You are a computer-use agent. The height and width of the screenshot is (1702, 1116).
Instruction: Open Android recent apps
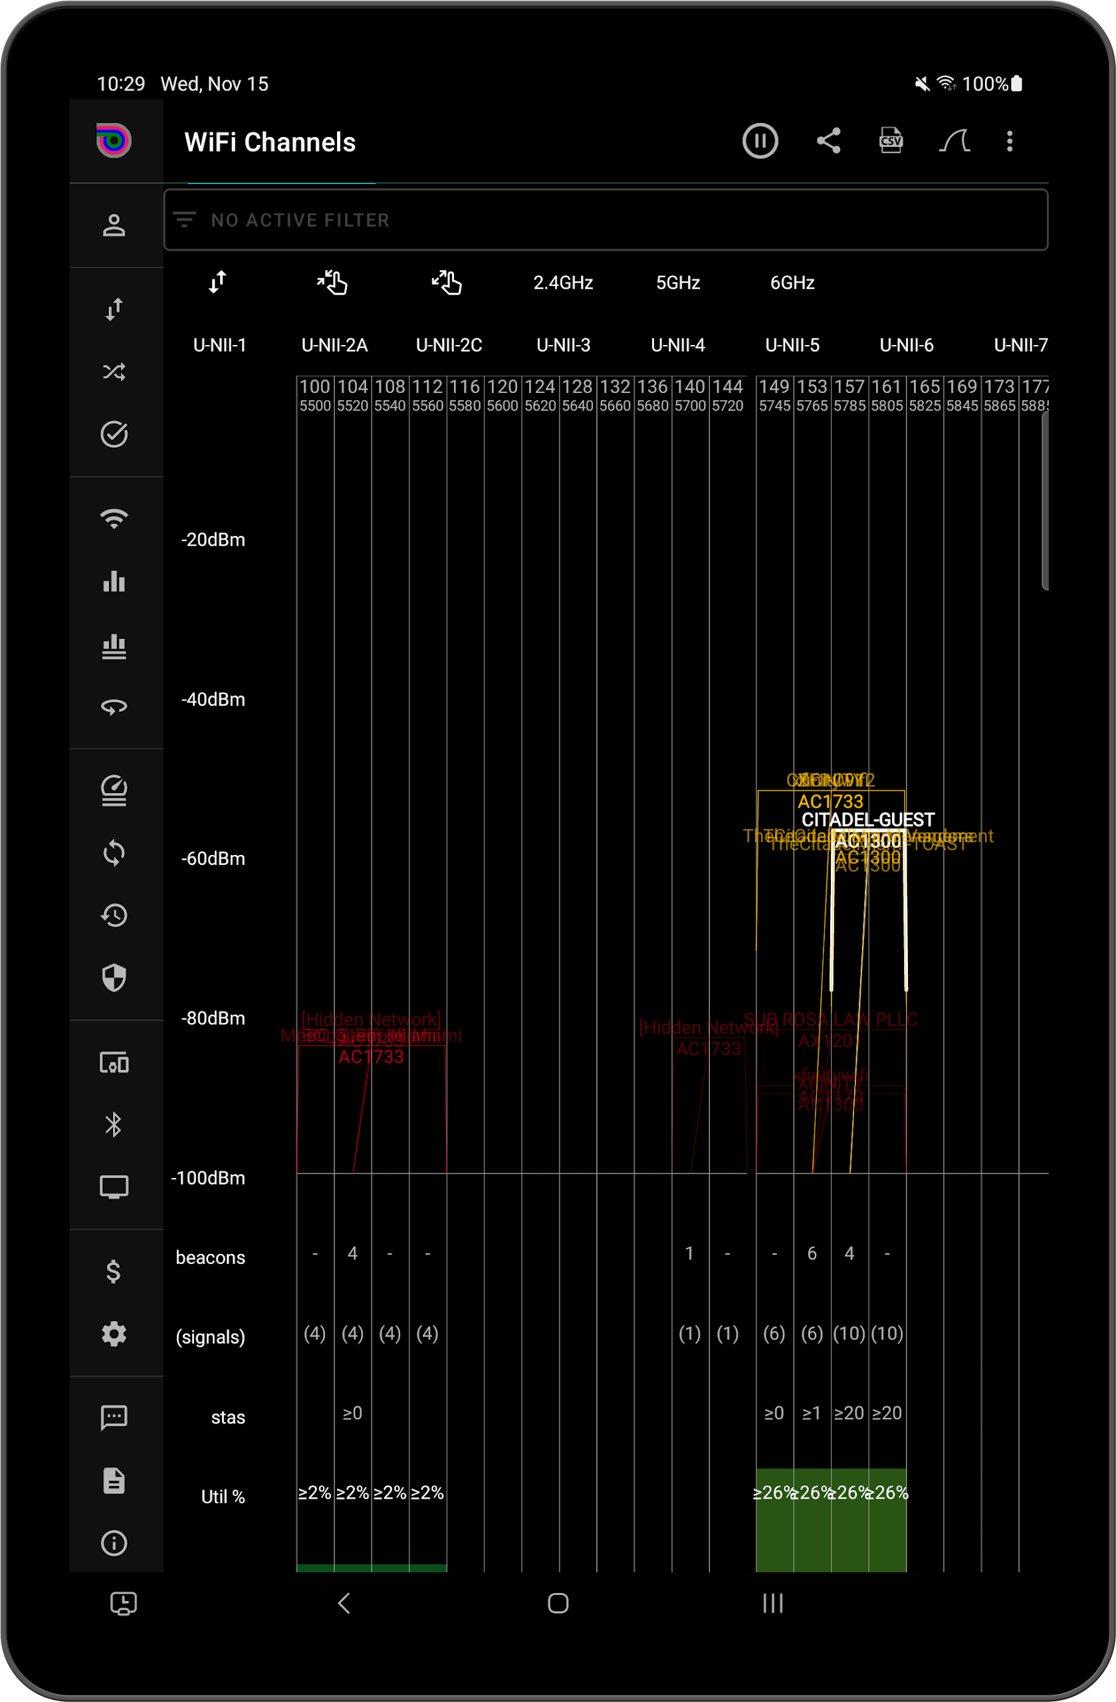773,1604
